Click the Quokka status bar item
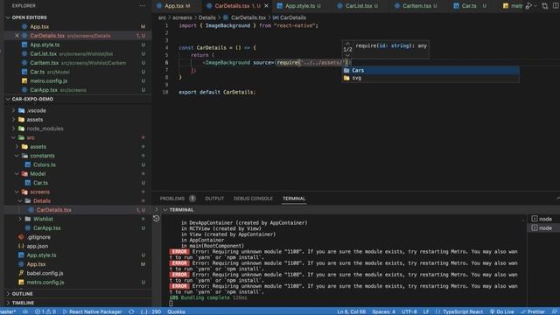This screenshot has height=315, width=560. (x=176, y=311)
